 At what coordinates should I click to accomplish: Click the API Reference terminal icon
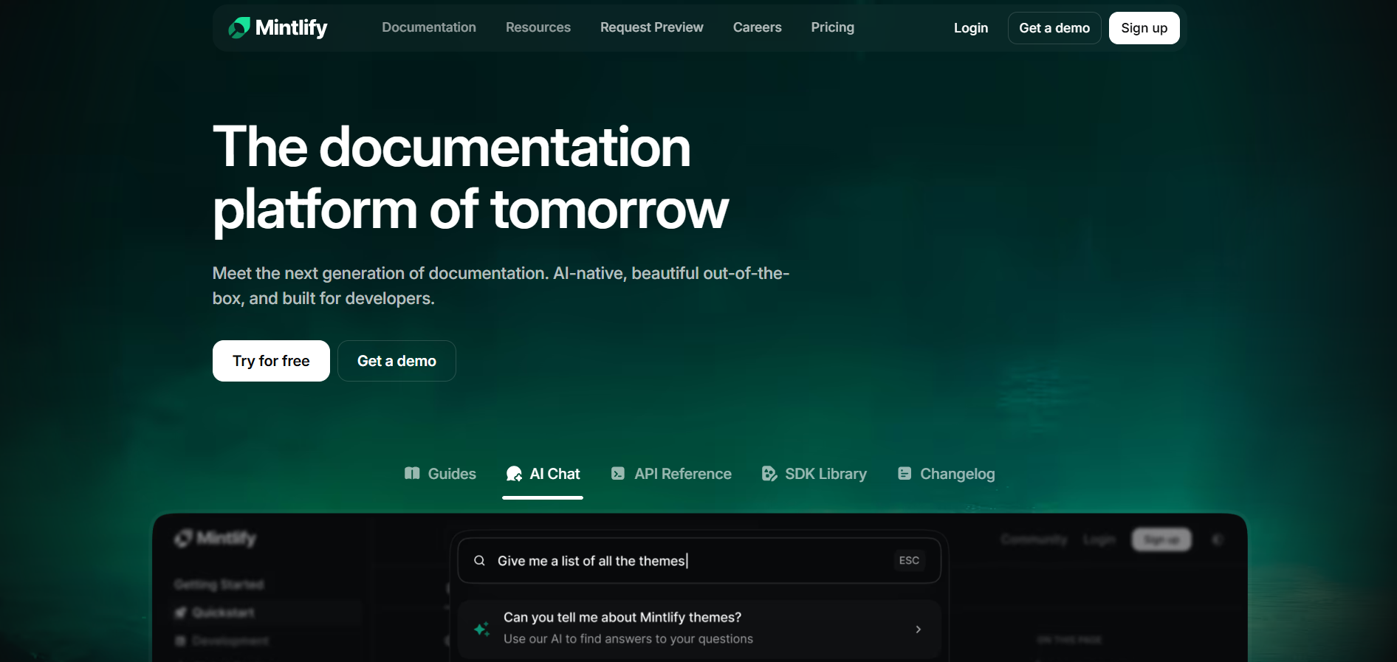tap(618, 474)
